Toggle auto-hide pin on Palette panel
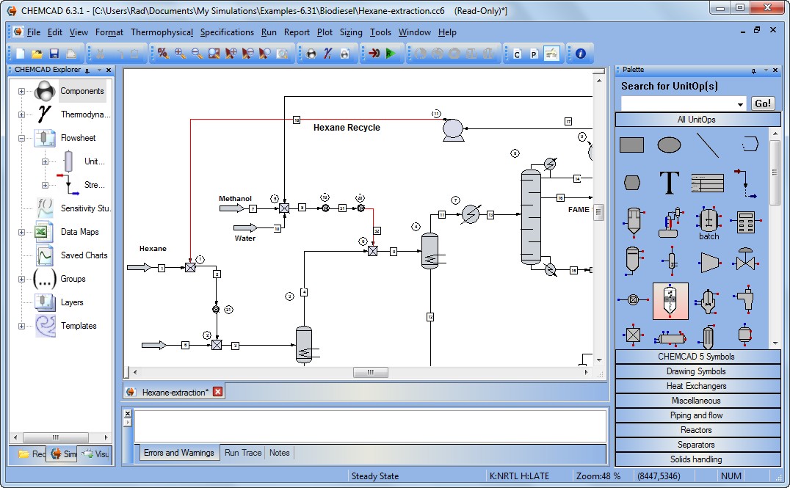This screenshot has width=790, height=488. click(x=754, y=70)
